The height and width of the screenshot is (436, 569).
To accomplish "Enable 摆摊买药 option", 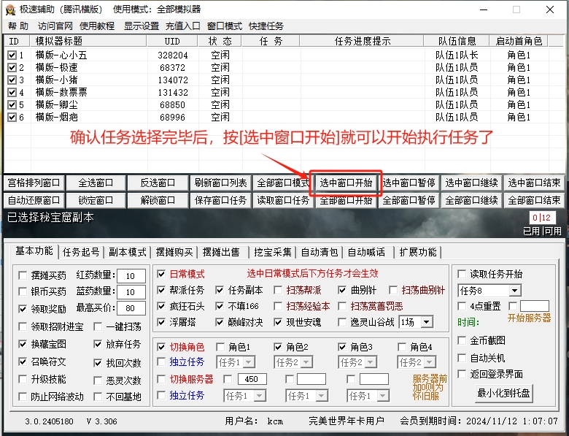I will click(x=23, y=275).
